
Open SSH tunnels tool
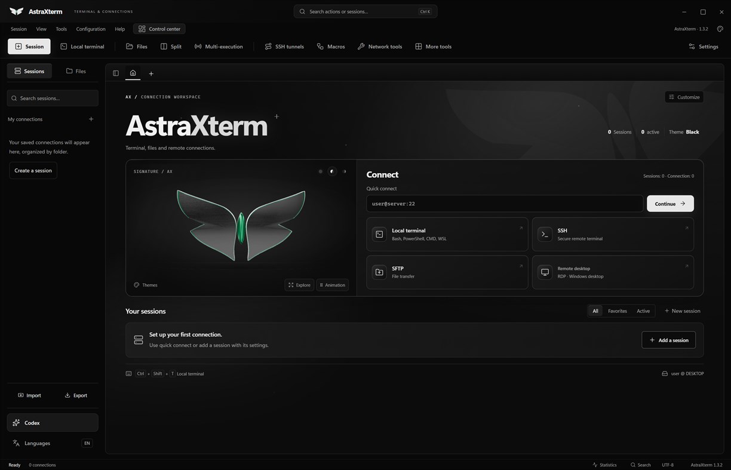284,47
